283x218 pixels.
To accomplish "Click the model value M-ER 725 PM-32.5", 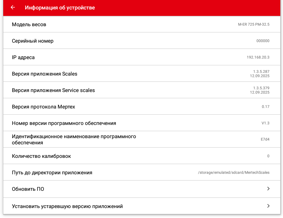I will (254, 25).
